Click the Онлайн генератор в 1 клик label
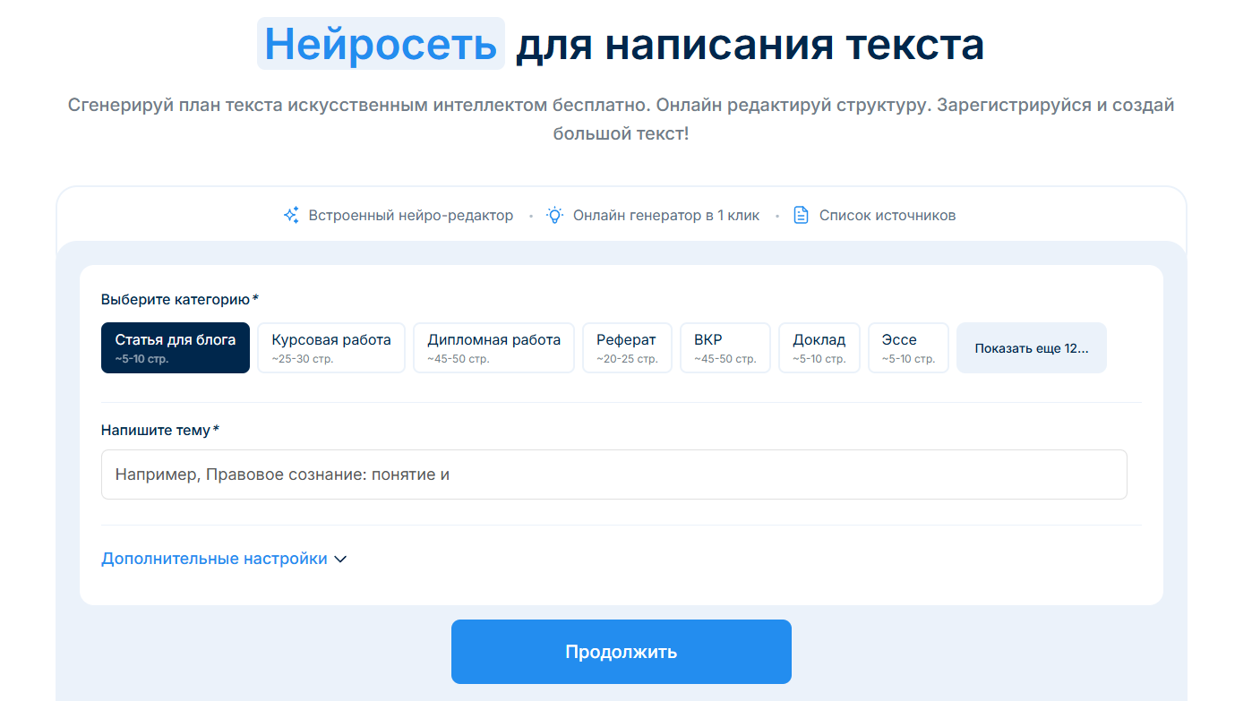 pos(667,215)
